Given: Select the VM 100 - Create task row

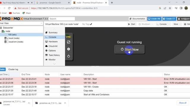Looking at the screenshot, I should (95, 87).
